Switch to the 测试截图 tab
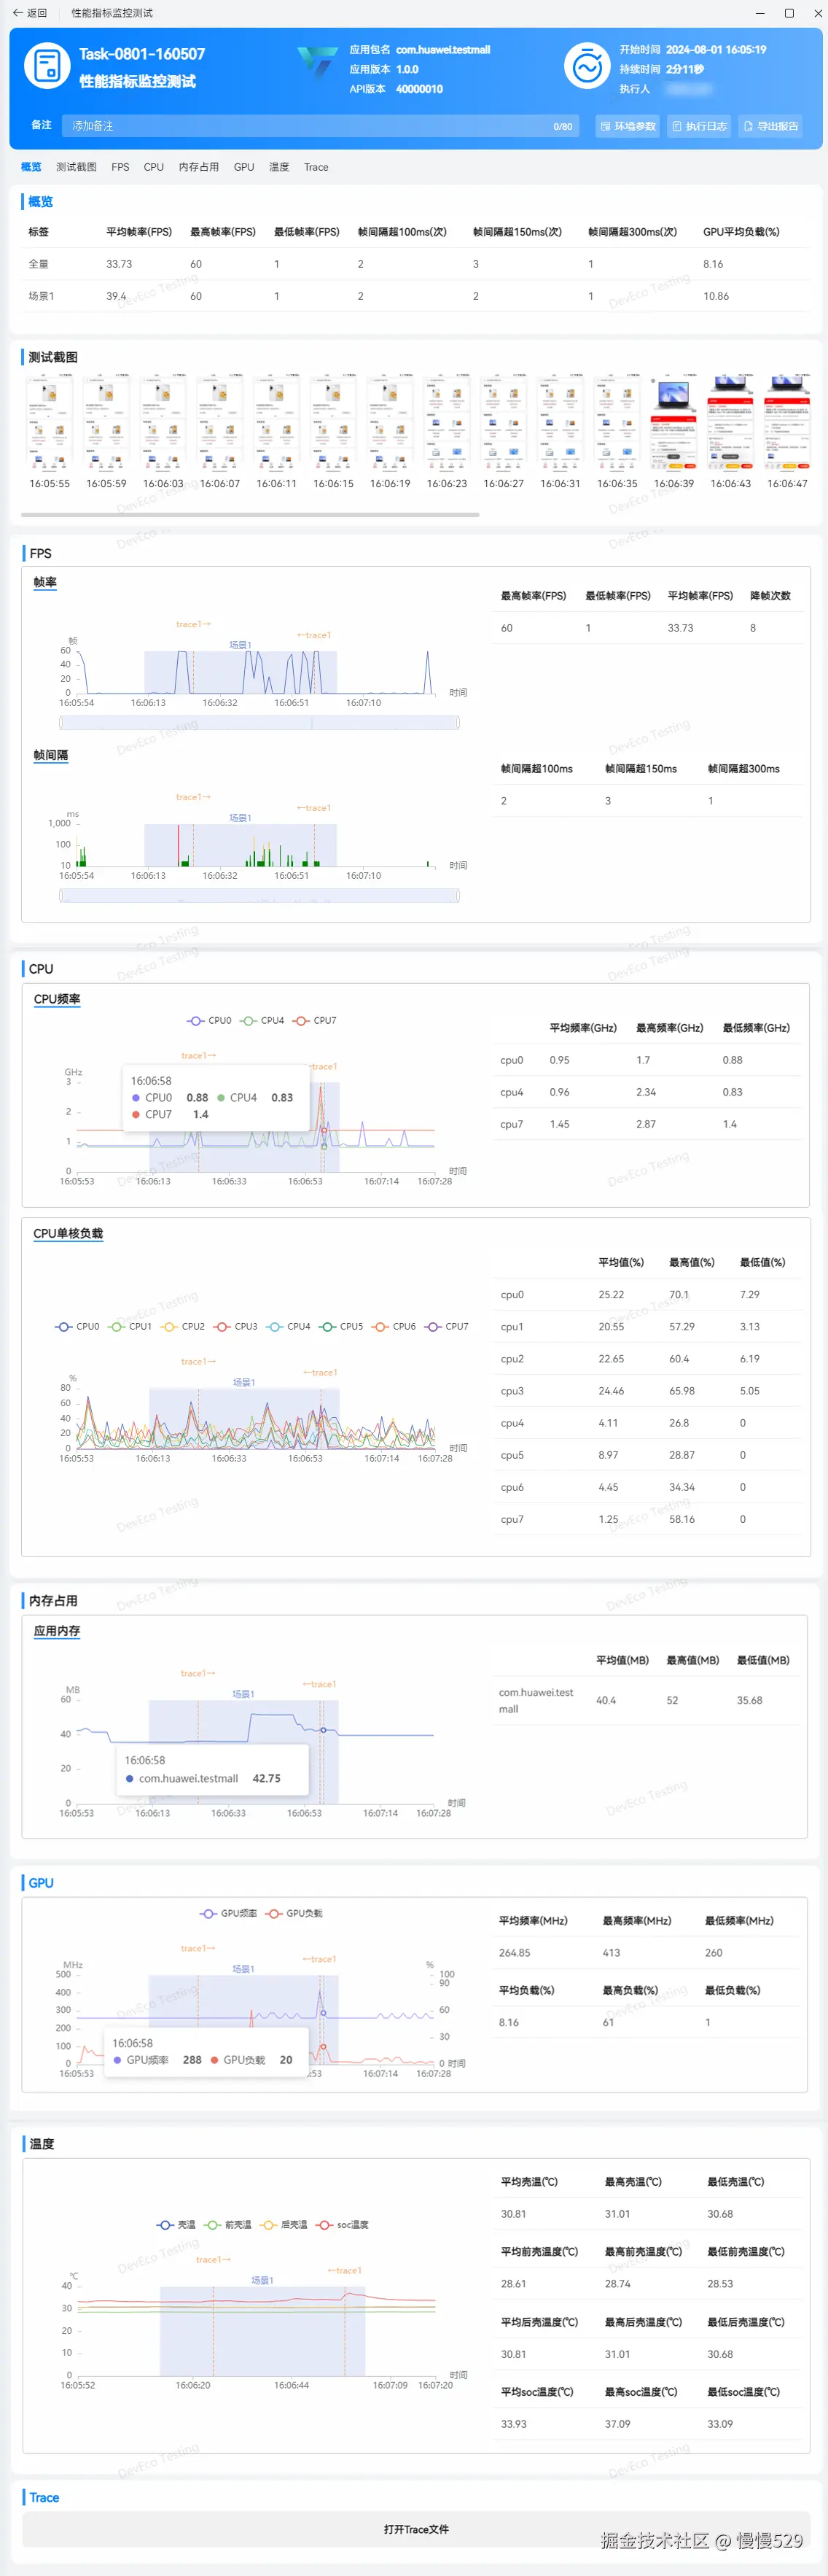The width and height of the screenshot is (828, 2576). (76, 167)
